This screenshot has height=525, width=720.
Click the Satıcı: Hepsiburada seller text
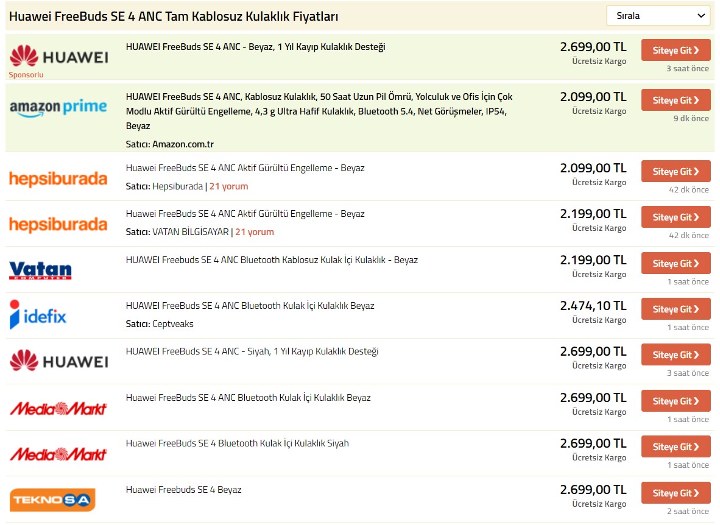164,186
